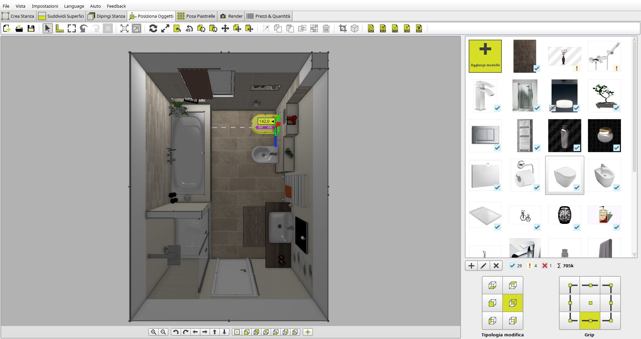Switch to Posa Piastrelle tab
The image size is (641, 339).
196,16
